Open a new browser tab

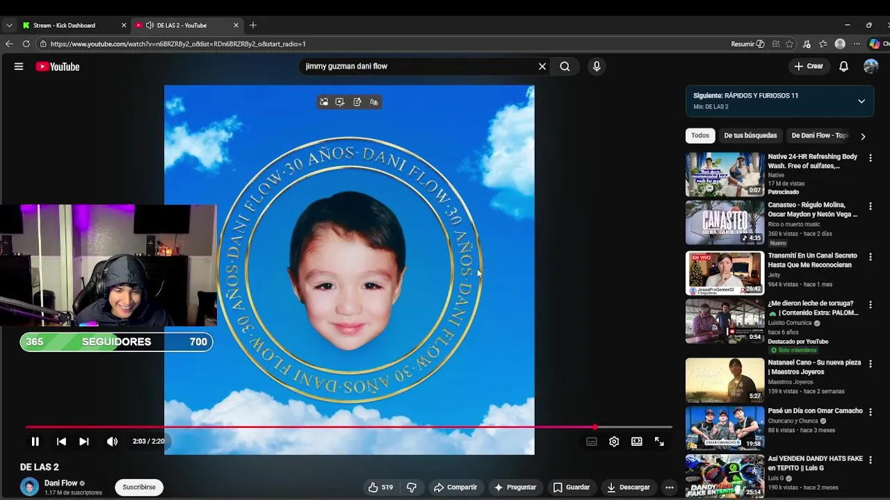point(253,25)
